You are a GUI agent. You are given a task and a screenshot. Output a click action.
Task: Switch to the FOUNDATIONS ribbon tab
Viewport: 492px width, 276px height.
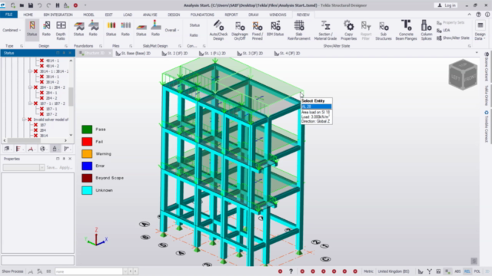[202, 15]
